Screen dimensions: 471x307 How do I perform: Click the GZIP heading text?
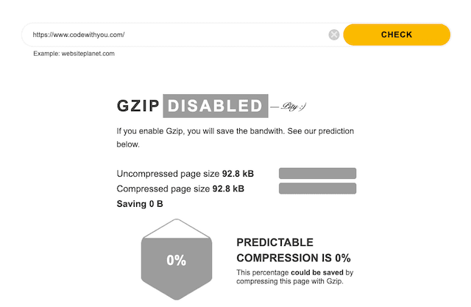pos(138,106)
